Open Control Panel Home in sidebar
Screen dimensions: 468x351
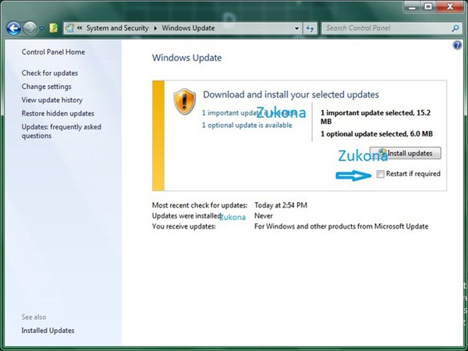click(x=53, y=52)
